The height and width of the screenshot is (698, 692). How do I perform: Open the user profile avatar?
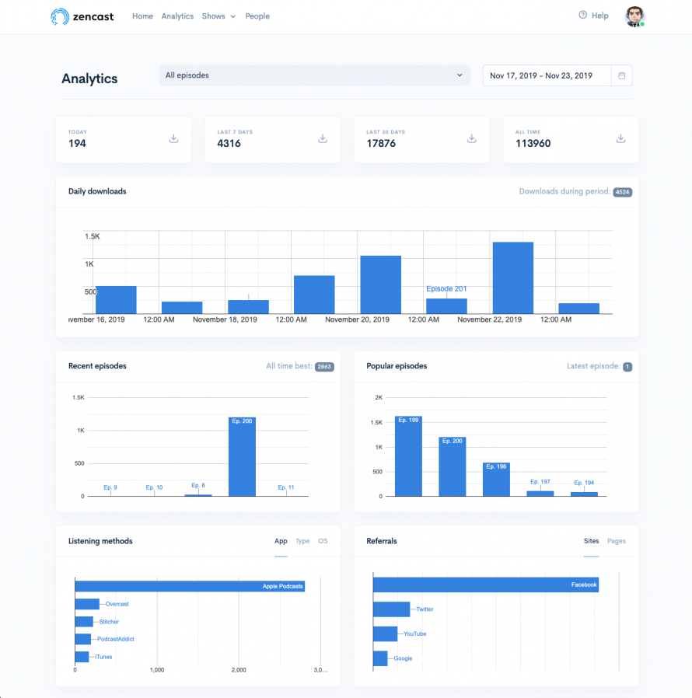(x=634, y=16)
